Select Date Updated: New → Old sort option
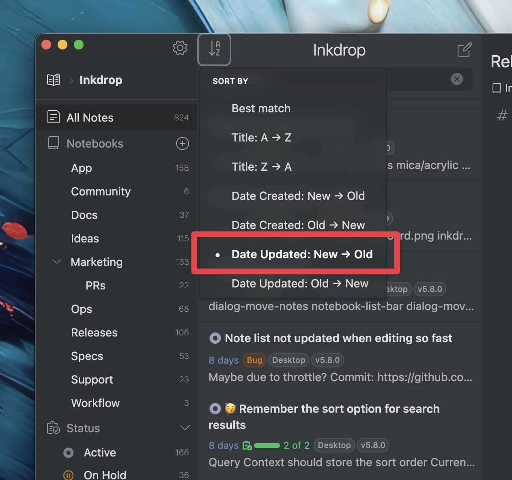Image resolution: width=512 pixels, height=480 pixels. [301, 254]
